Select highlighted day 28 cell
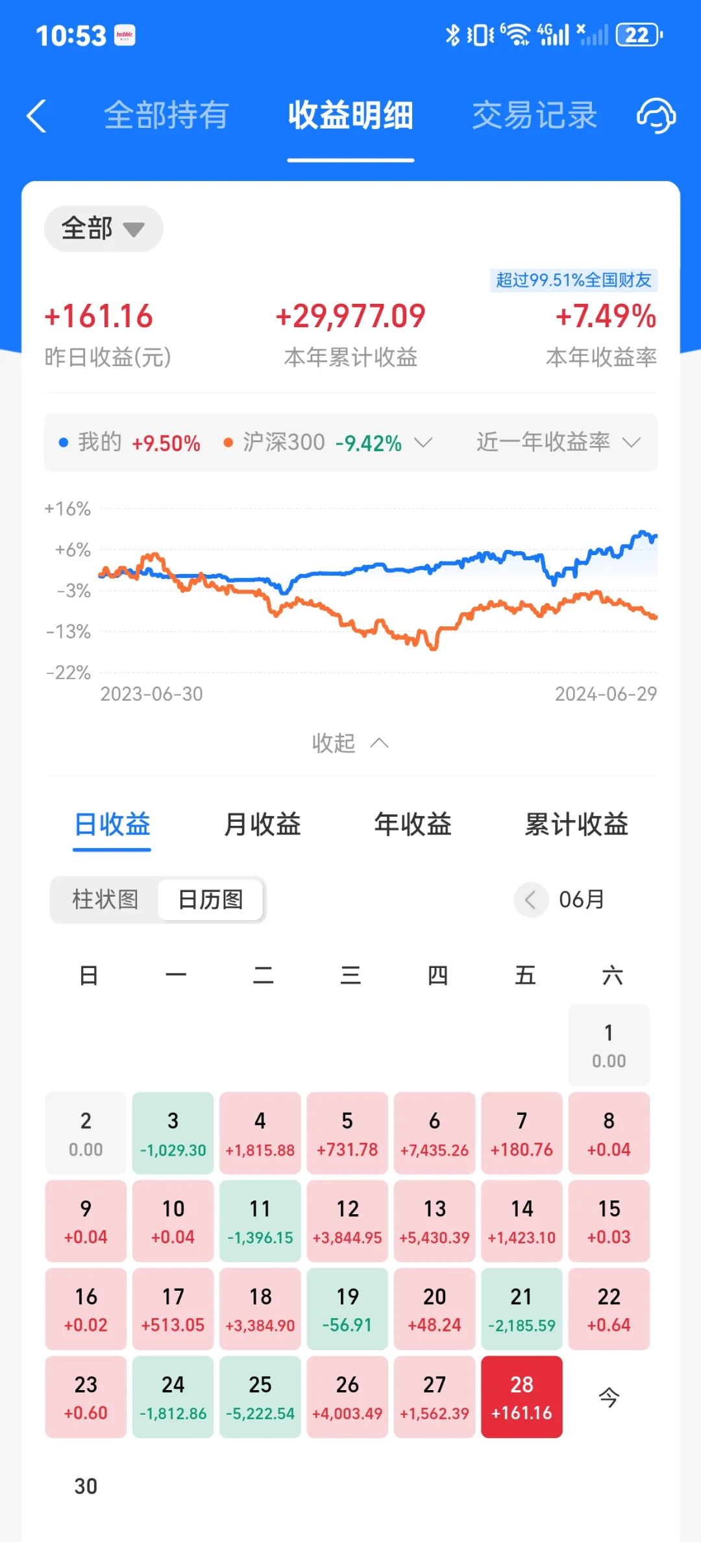The height and width of the screenshot is (1542, 701). pos(522,1397)
